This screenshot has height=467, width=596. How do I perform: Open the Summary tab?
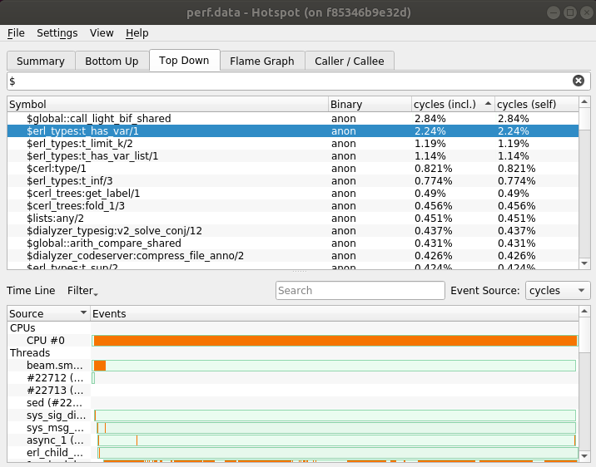point(40,61)
